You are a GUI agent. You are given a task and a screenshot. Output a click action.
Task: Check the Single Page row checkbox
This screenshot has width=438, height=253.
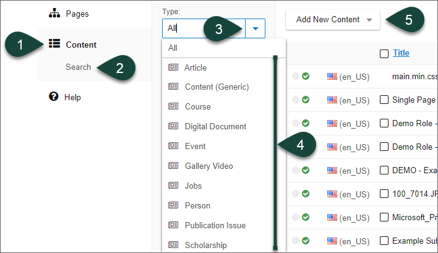[x=384, y=100]
